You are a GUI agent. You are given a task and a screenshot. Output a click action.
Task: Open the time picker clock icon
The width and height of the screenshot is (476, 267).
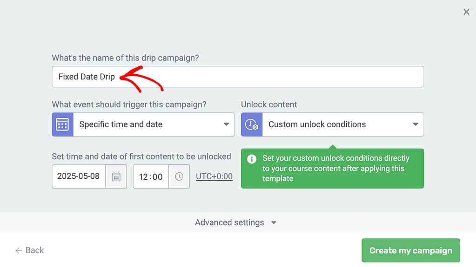click(179, 176)
